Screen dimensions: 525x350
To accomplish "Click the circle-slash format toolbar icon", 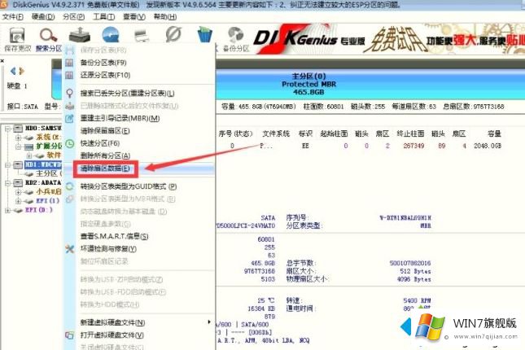I will pos(173,34).
